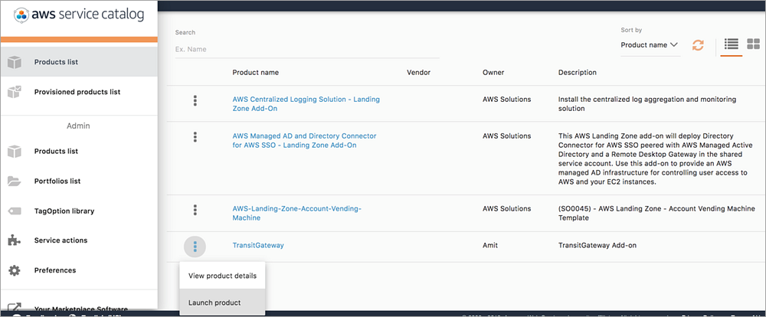
Task: Open Your Marketplace Software navigation item
Action: click(79, 309)
